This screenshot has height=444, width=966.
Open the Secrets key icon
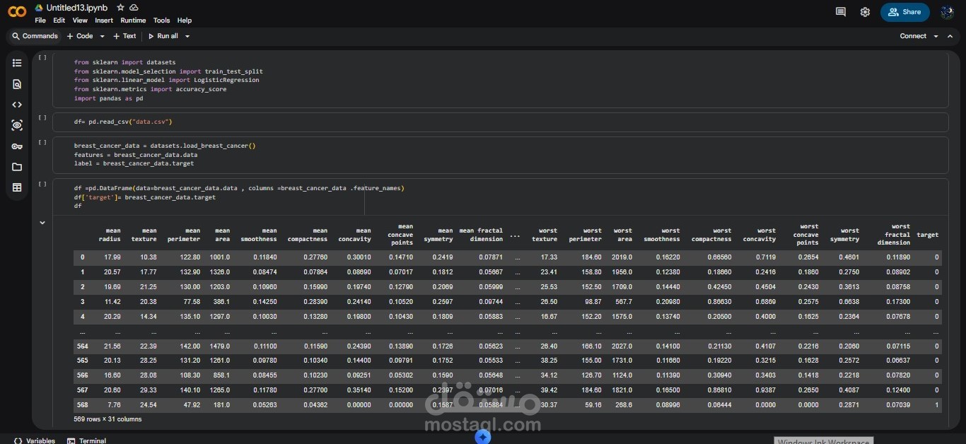17,146
